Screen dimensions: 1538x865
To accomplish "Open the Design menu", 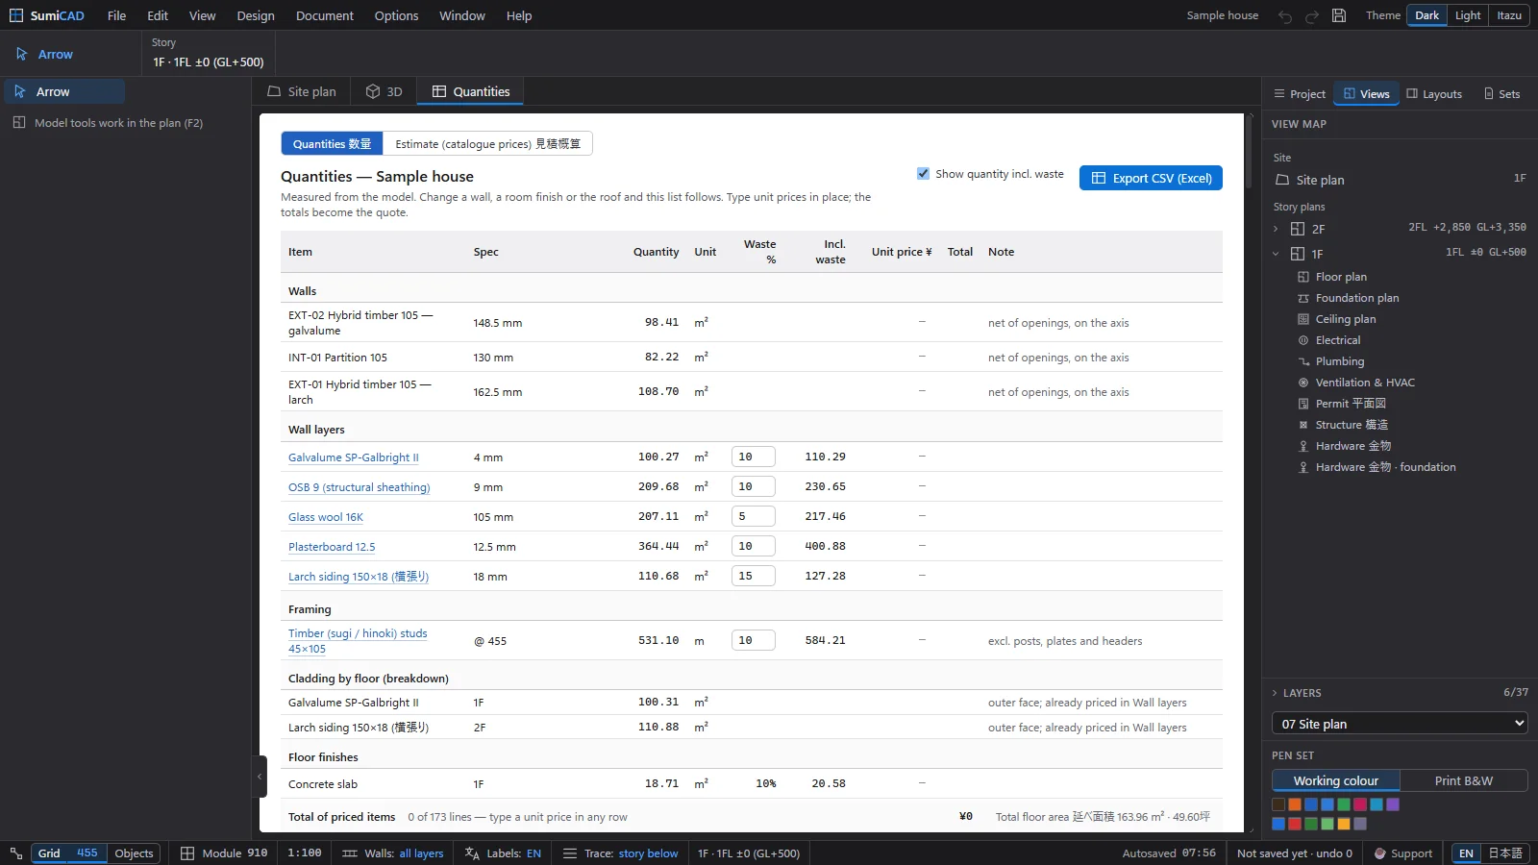I will [x=256, y=15].
